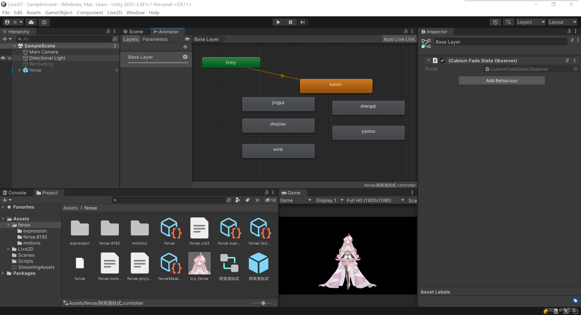This screenshot has height=315, width=581.
Task: Select the blue prefab cube asset
Action: [x=259, y=263]
